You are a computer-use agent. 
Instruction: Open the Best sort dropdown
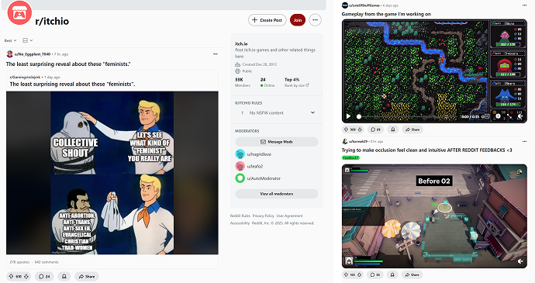pyautogui.click(x=10, y=40)
